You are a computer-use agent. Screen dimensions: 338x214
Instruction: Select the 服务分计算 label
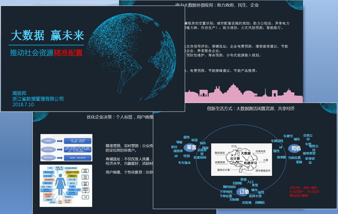point(223,170)
